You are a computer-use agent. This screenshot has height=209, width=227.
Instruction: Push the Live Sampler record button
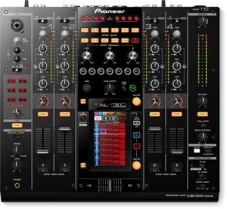[83, 119]
